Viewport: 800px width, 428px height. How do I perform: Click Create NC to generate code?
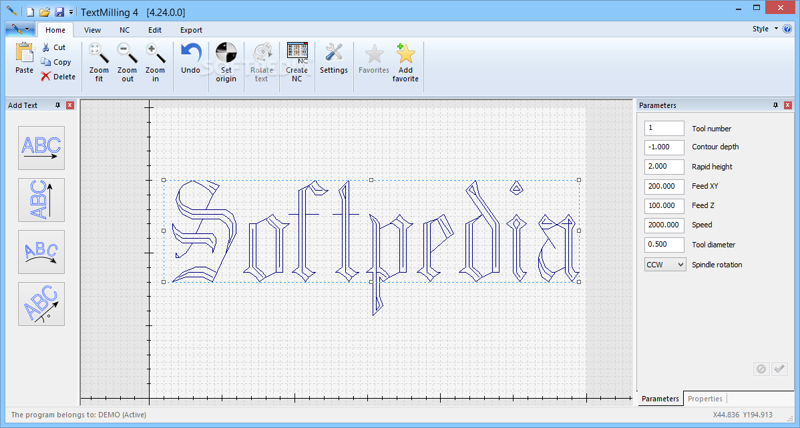[x=297, y=62]
